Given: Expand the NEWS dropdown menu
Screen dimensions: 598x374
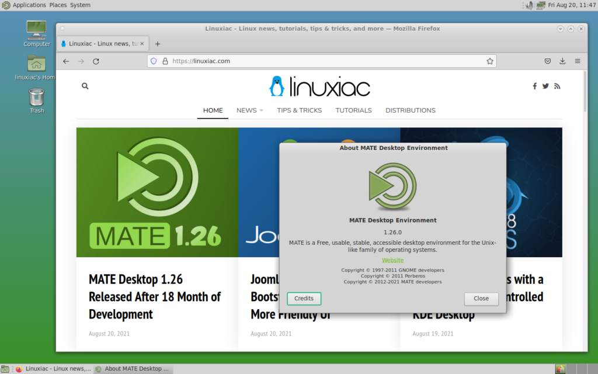Looking at the screenshot, I should 250,110.
